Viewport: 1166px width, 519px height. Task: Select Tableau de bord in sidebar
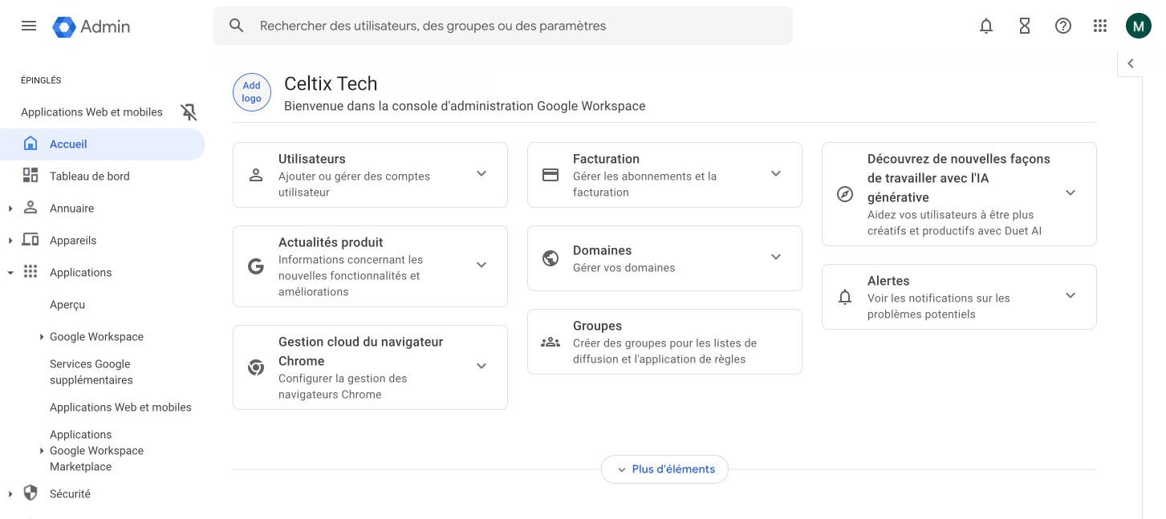[89, 176]
